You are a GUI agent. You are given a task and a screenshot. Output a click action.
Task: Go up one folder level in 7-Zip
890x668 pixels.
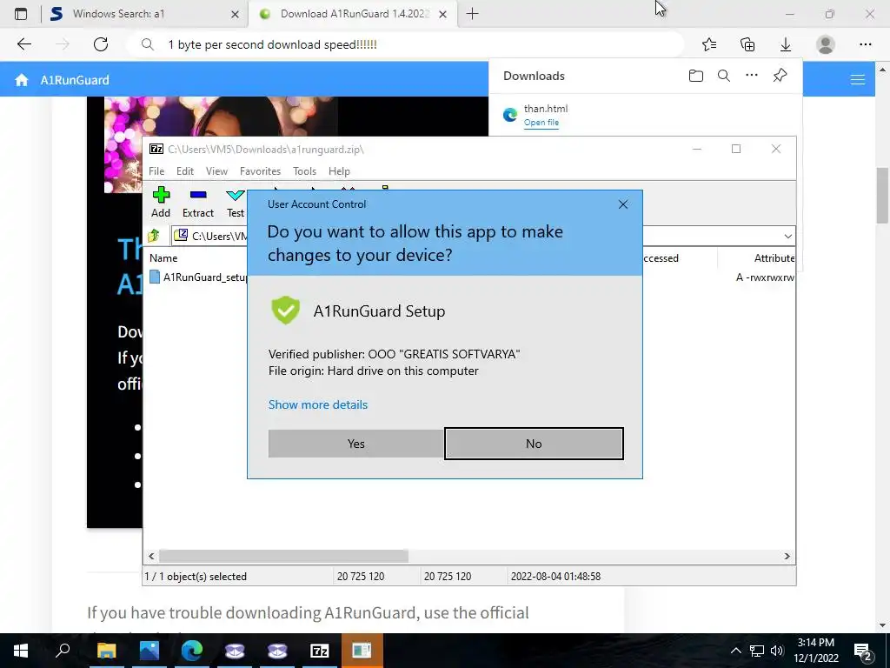(x=154, y=236)
